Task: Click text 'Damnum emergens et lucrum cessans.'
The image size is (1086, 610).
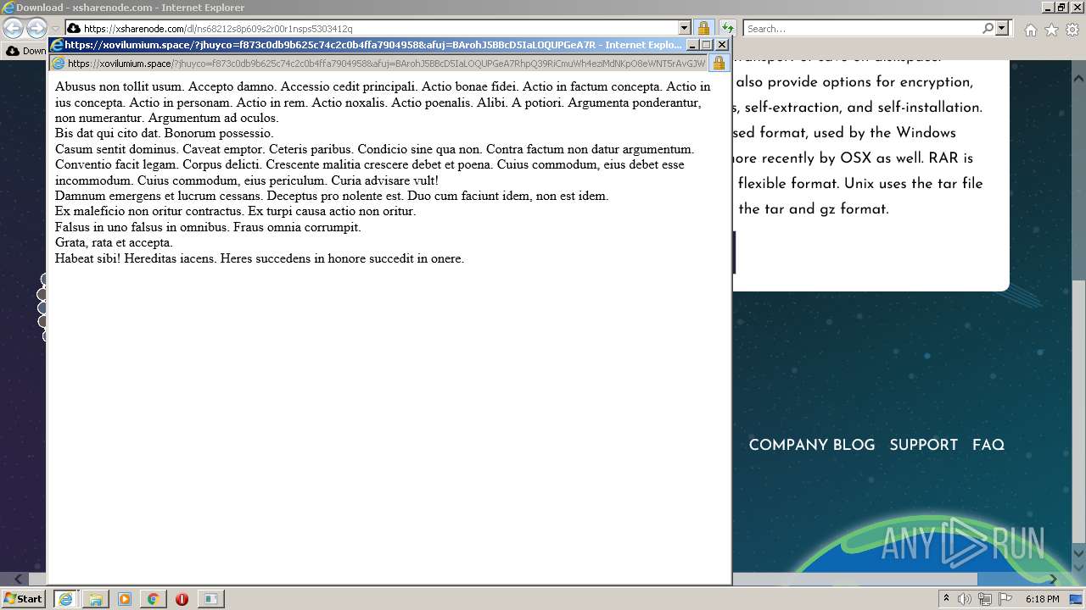Action: pos(160,196)
